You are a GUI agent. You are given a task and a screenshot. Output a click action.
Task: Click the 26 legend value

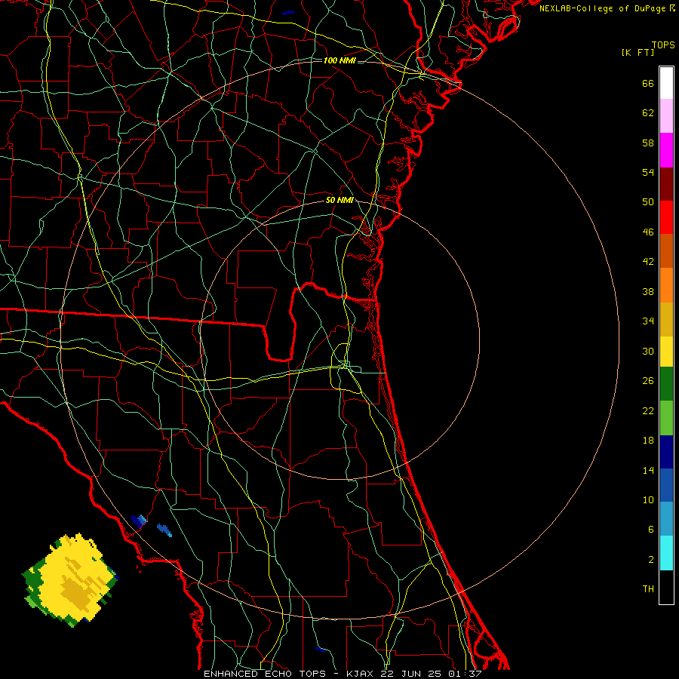pos(648,381)
